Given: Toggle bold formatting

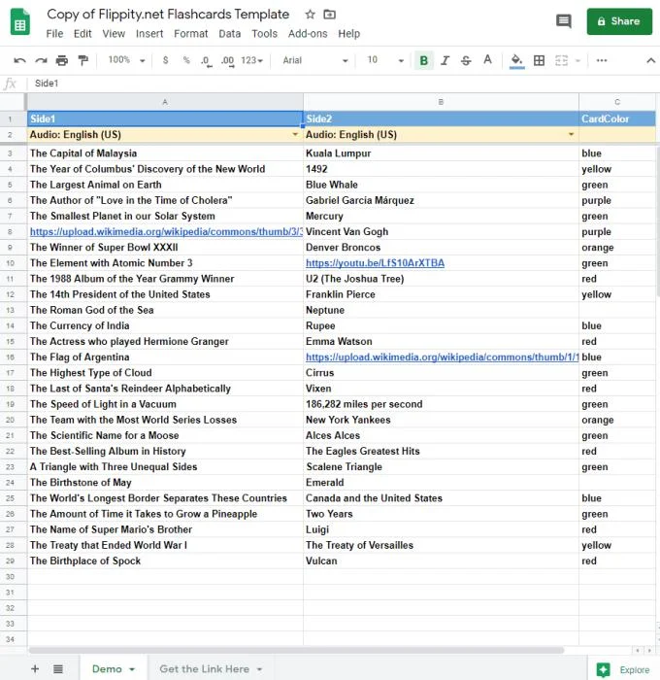Looking at the screenshot, I should [424, 60].
